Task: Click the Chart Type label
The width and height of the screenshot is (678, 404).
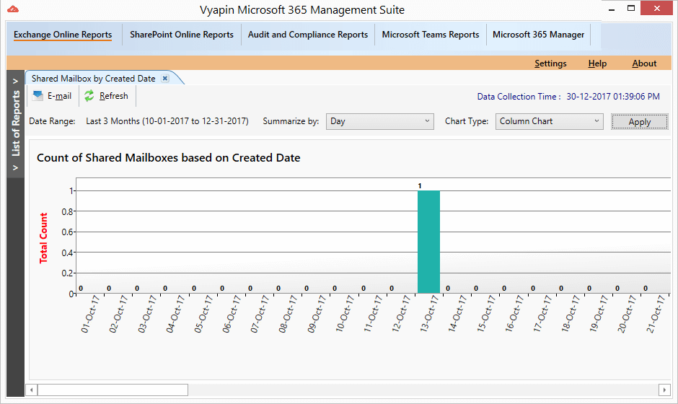Action: pos(467,121)
